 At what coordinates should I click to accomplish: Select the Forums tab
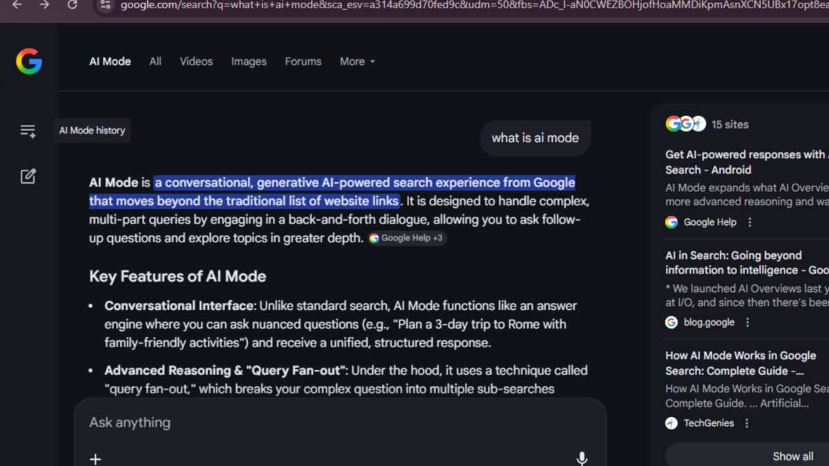303,61
